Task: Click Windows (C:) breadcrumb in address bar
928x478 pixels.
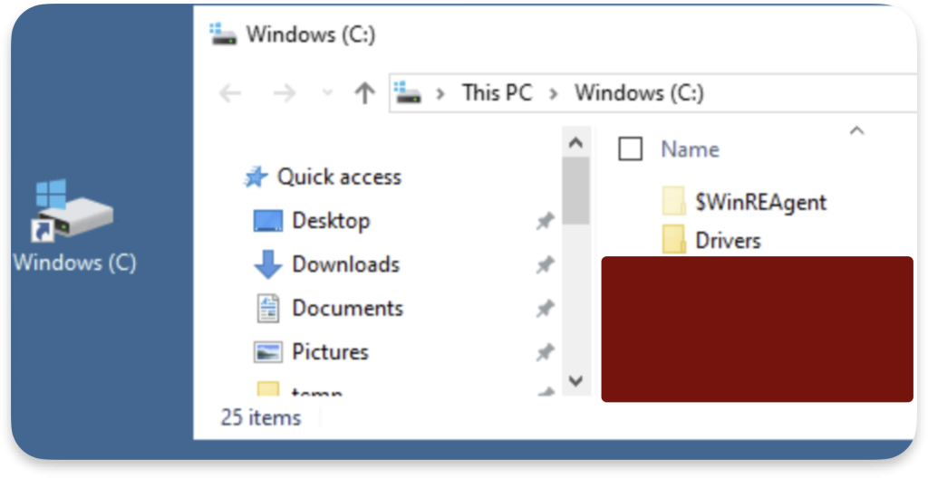Action: 639,93
